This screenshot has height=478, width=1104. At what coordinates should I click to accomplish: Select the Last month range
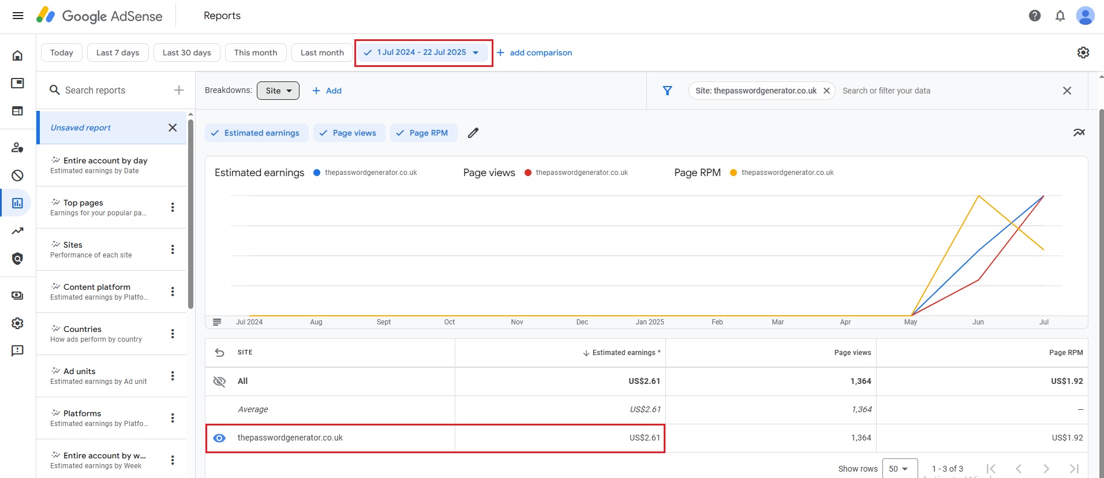tap(322, 53)
